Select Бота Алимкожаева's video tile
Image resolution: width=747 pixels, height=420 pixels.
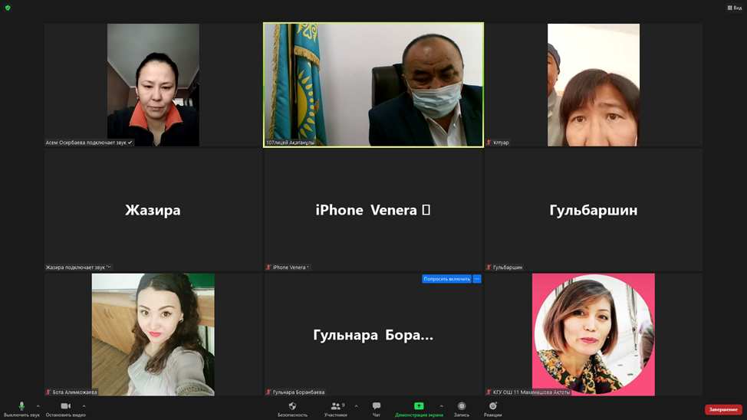pyautogui.click(x=153, y=334)
